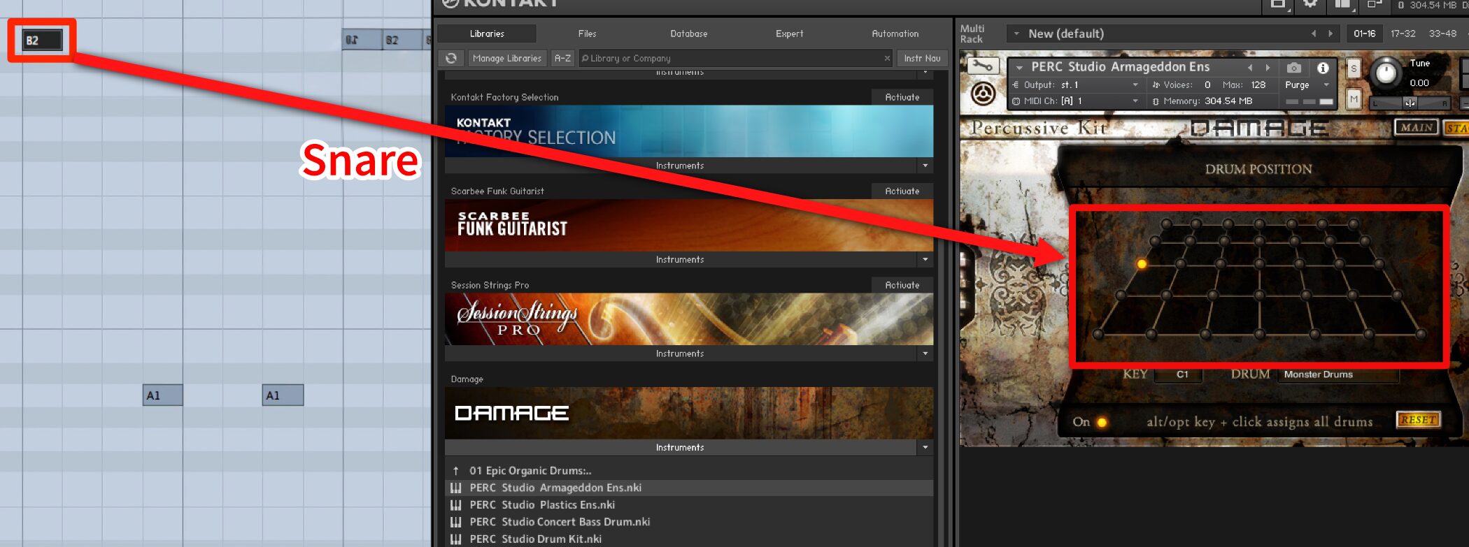
Task: Switch to the Automation tab
Action: click(895, 34)
